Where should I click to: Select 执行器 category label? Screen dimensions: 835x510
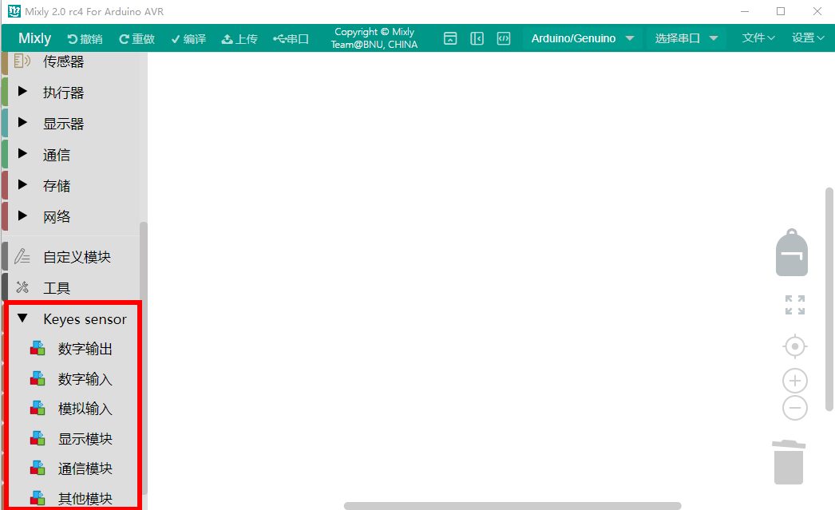coord(63,93)
